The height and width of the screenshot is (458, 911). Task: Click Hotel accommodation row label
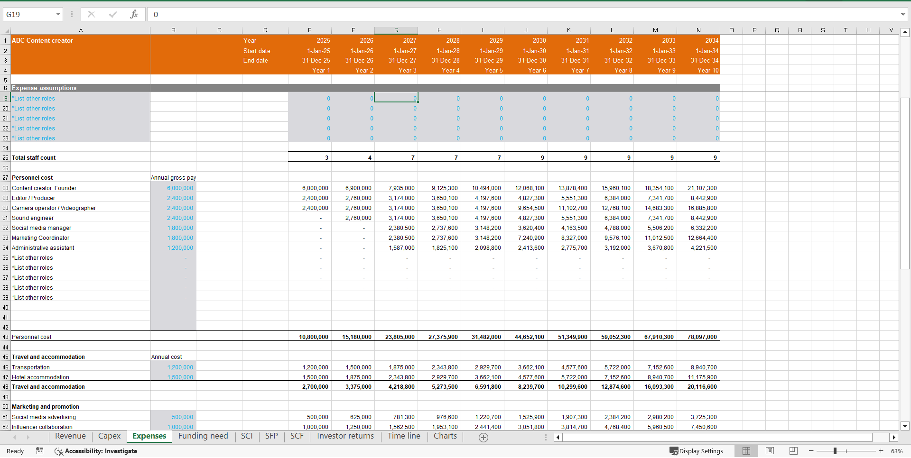click(40, 377)
